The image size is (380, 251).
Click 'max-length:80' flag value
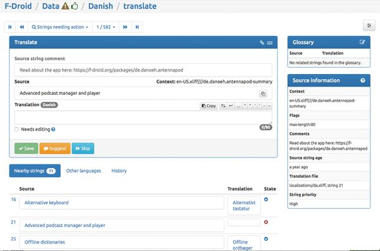(303, 125)
